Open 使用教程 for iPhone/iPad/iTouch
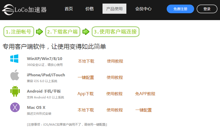Image resolution: width=220 pixels, height=132 pixels. 115,78
